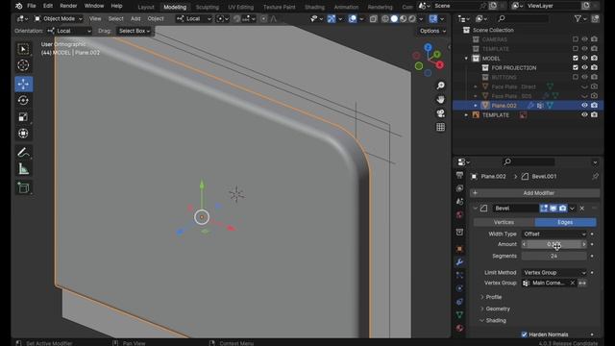This screenshot has height=346, width=615.
Task: Select the Transform tool
Action: [x=23, y=134]
